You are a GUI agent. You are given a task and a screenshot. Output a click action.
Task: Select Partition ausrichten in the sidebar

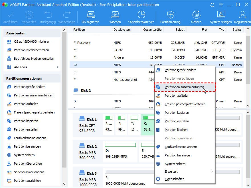point(27,181)
